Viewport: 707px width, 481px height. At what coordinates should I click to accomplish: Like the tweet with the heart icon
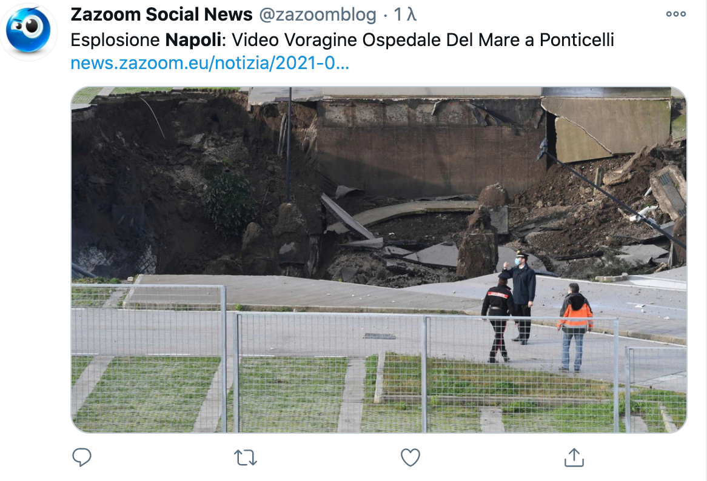pyautogui.click(x=410, y=457)
